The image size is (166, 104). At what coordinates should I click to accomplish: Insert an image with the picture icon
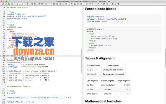(75, 4)
